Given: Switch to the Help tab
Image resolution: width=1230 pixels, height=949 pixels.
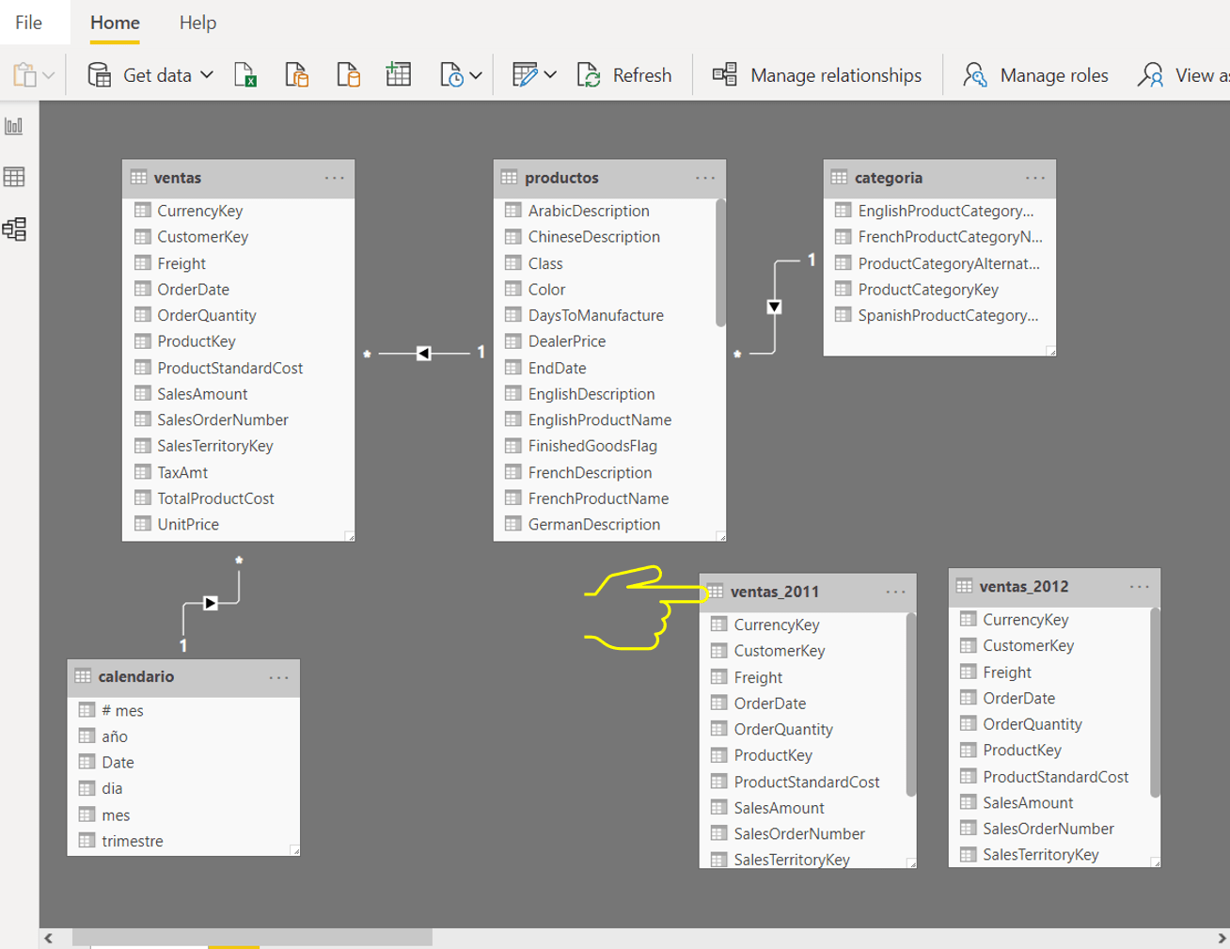Looking at the screenshot, I should (x=197, y=22).
